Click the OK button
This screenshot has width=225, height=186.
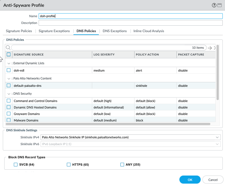pyautogui.click(x=190, y=180)
